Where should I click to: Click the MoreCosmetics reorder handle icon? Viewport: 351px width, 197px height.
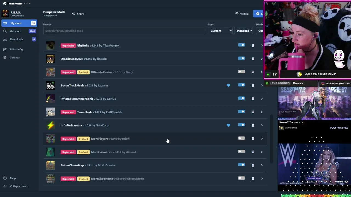(253, 152)
